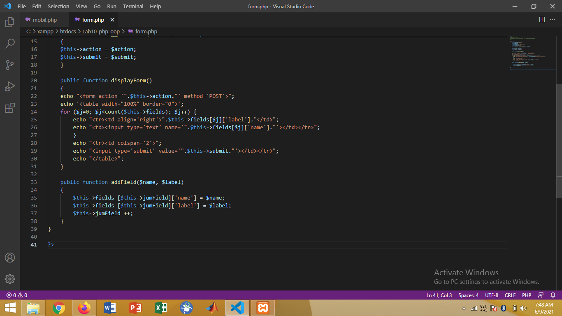
Task: Open the Run and Debug view
Action: click(9, 86)
